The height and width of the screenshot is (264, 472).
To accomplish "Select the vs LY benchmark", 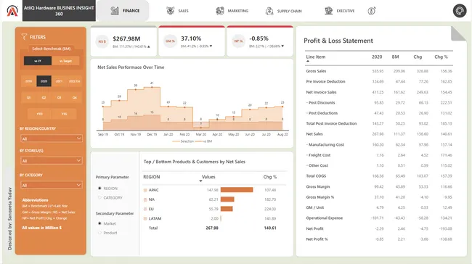I will point(38,61).
